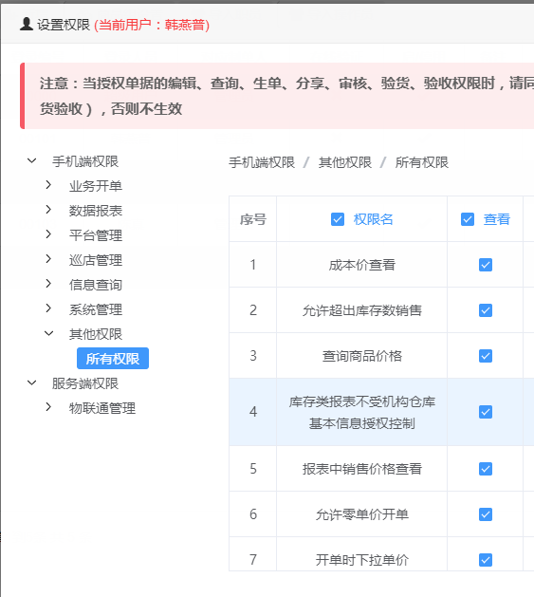This screenshot has width=534, height=597.
Task: Collapse the 手机端权限 tree node
Action: [32, 161]
